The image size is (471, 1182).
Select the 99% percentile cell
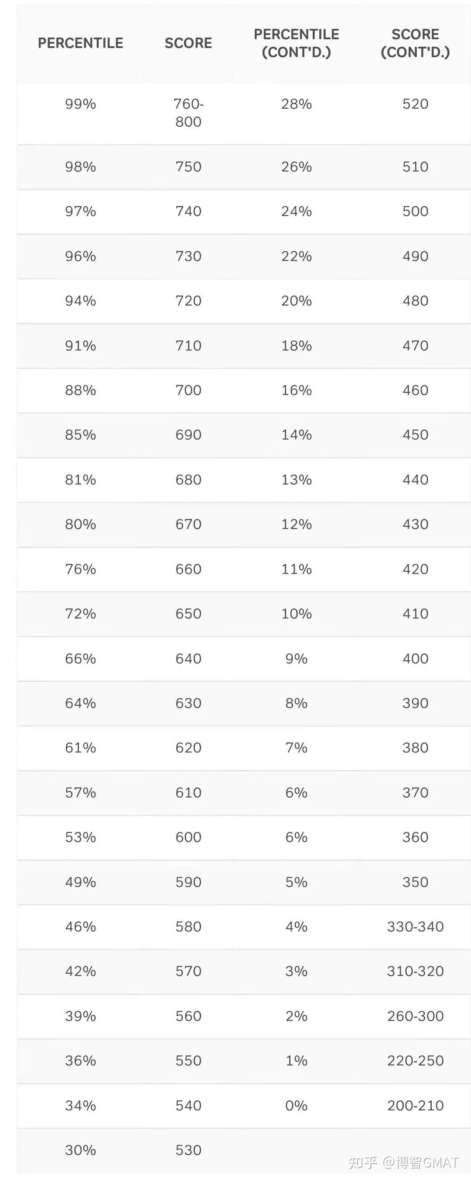[x=80, y=104]
